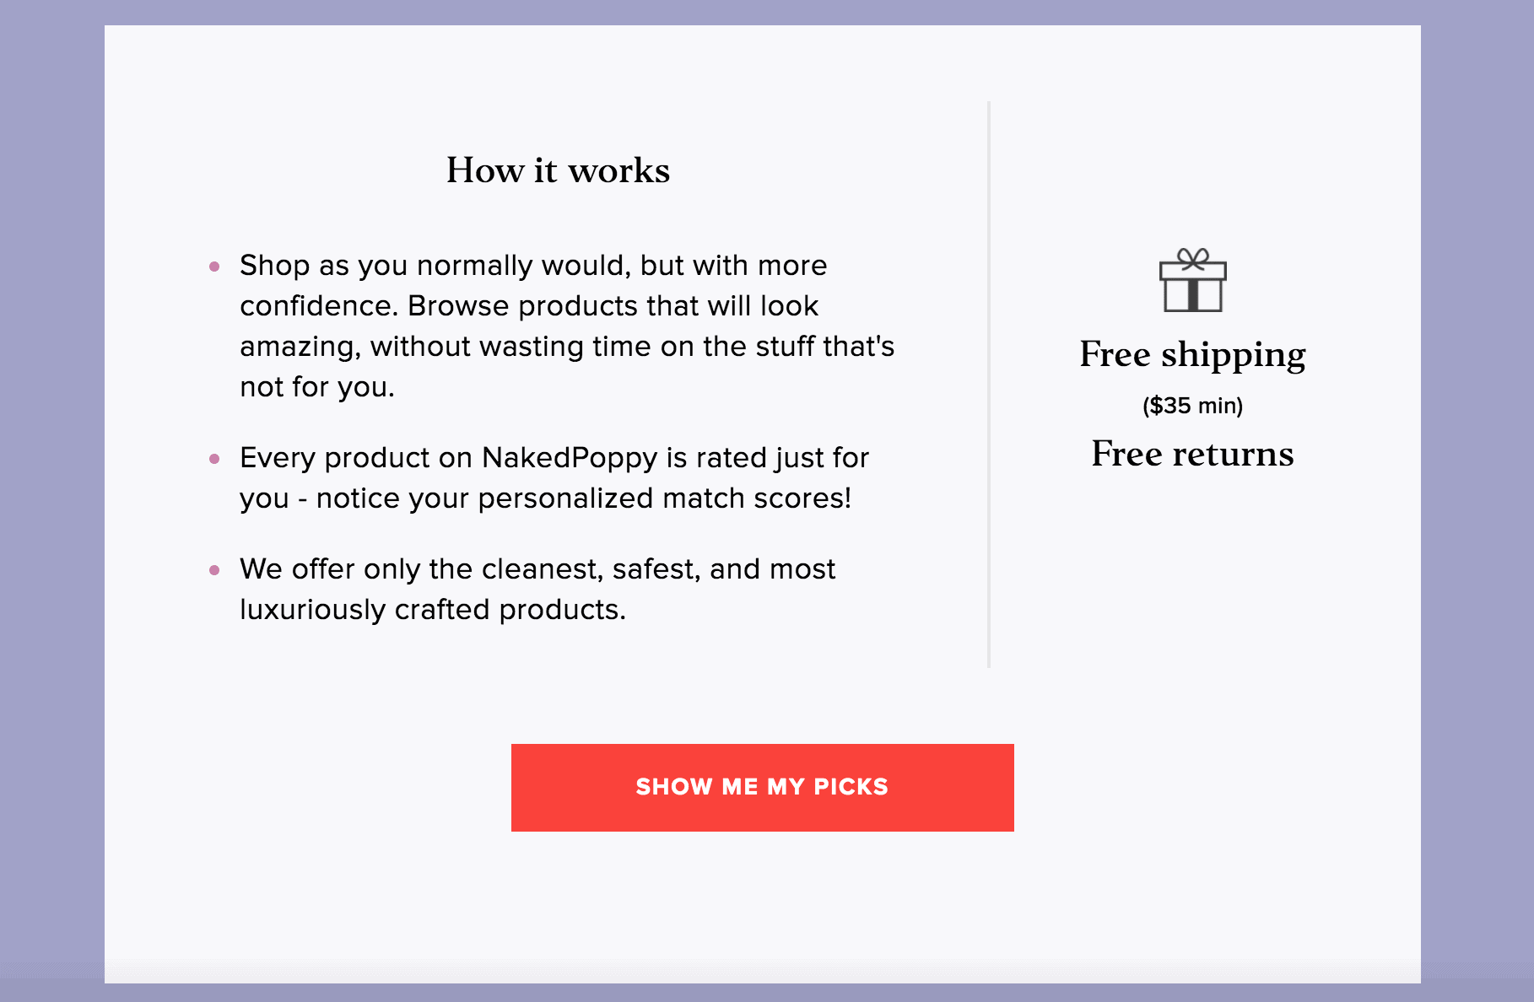Select the third pink bullet point
1534x1002 pixels.
tap(214, 570)
